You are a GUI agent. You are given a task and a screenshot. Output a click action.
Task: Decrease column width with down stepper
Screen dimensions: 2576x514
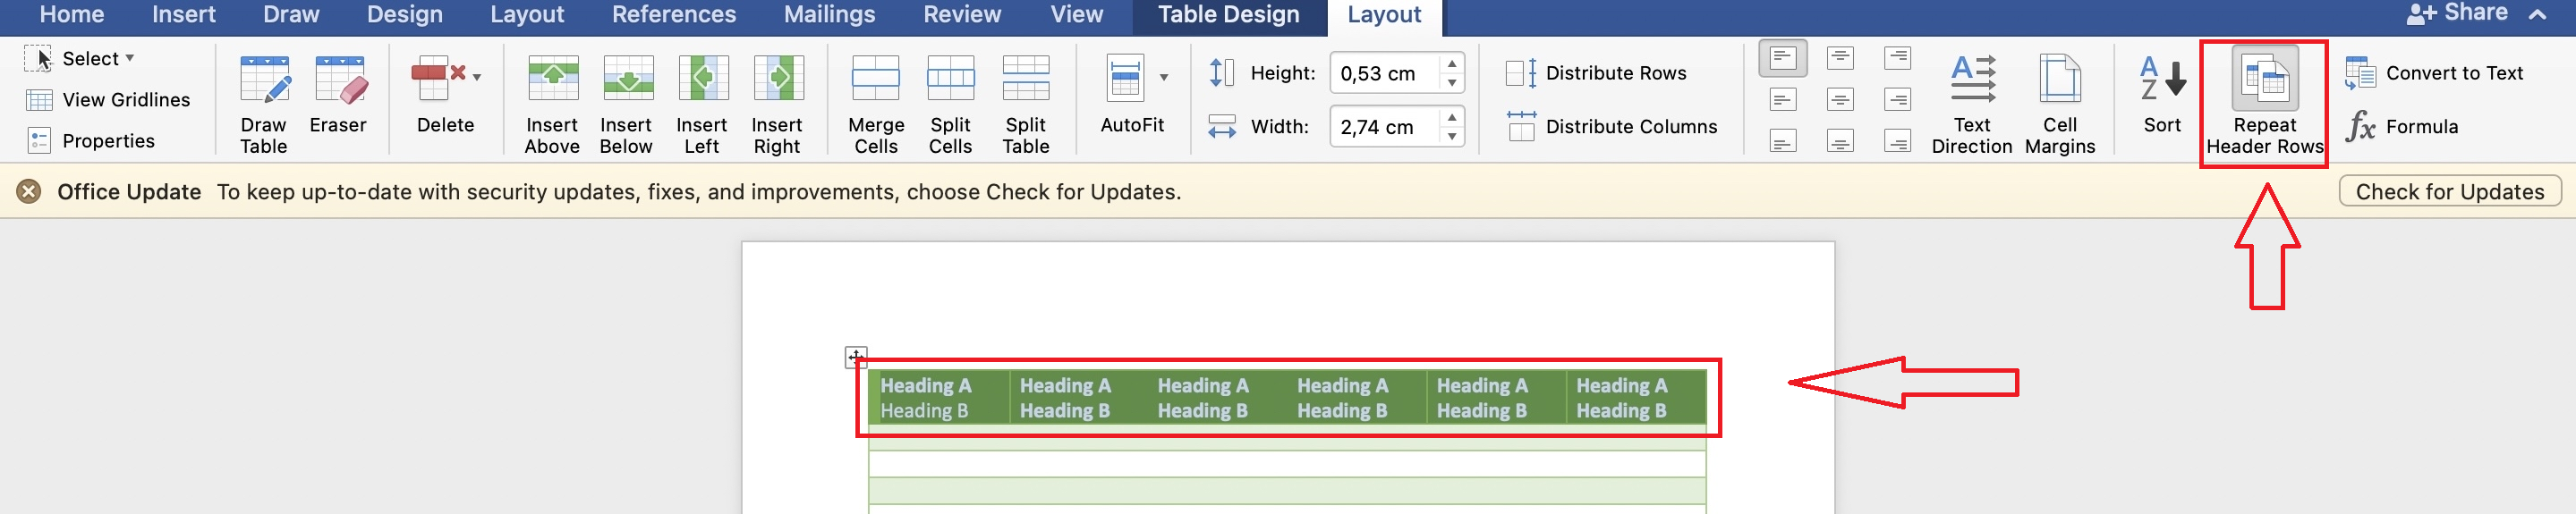1452,137
